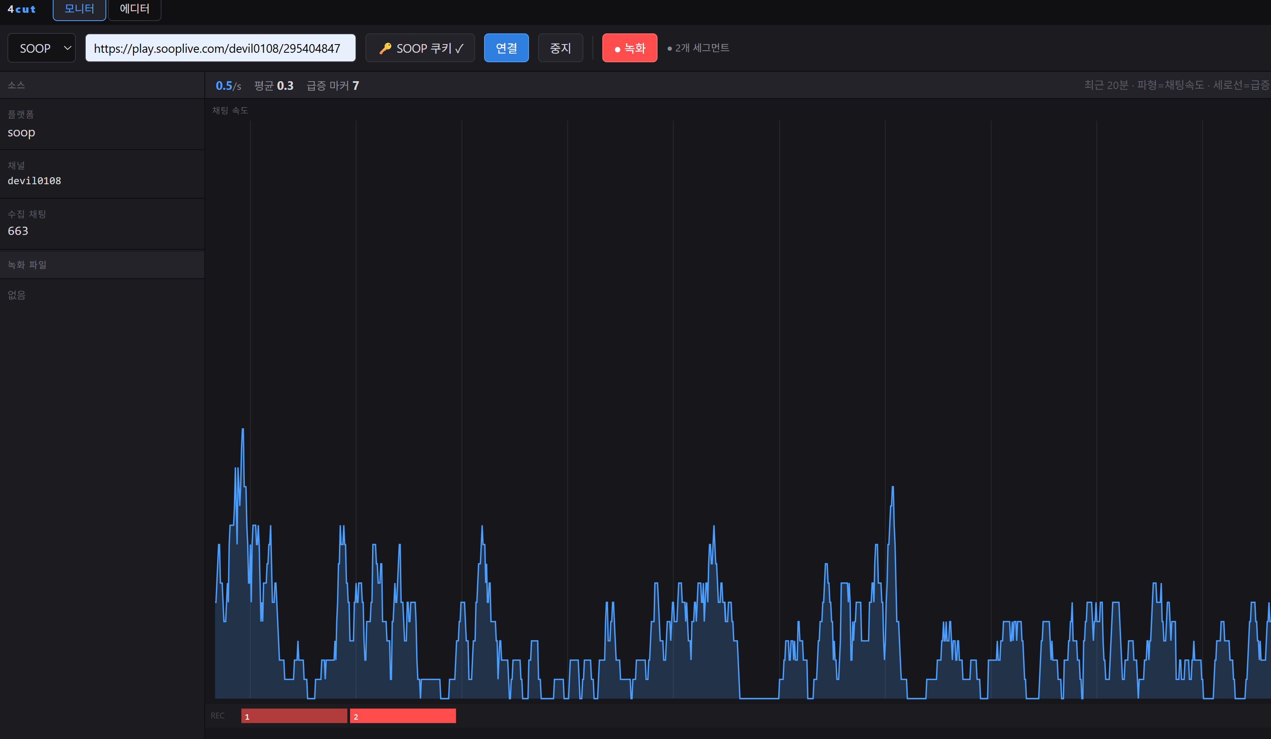1271x739 pixels.
Task: Focus the stream URL input field
Action: click(220, 48)
